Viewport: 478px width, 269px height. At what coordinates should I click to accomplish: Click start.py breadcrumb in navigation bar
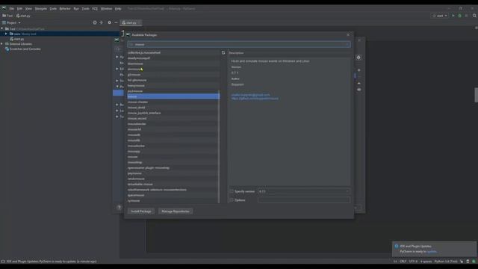(23, 16)
